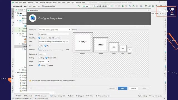Image resolution: width=178 pixels, height=100 pixels.
Task: Open the Logcat tool window
Action: pos(80,96)
